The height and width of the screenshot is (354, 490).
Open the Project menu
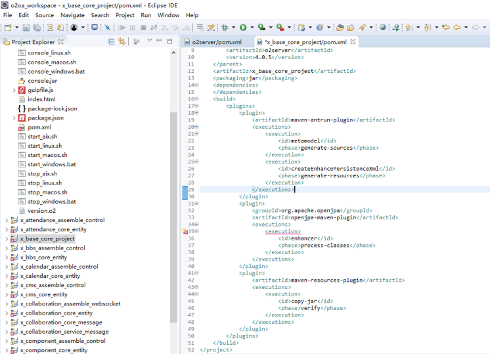125,15
